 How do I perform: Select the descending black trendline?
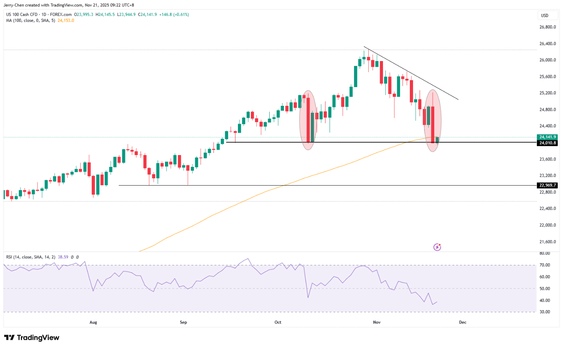point(411,74)
